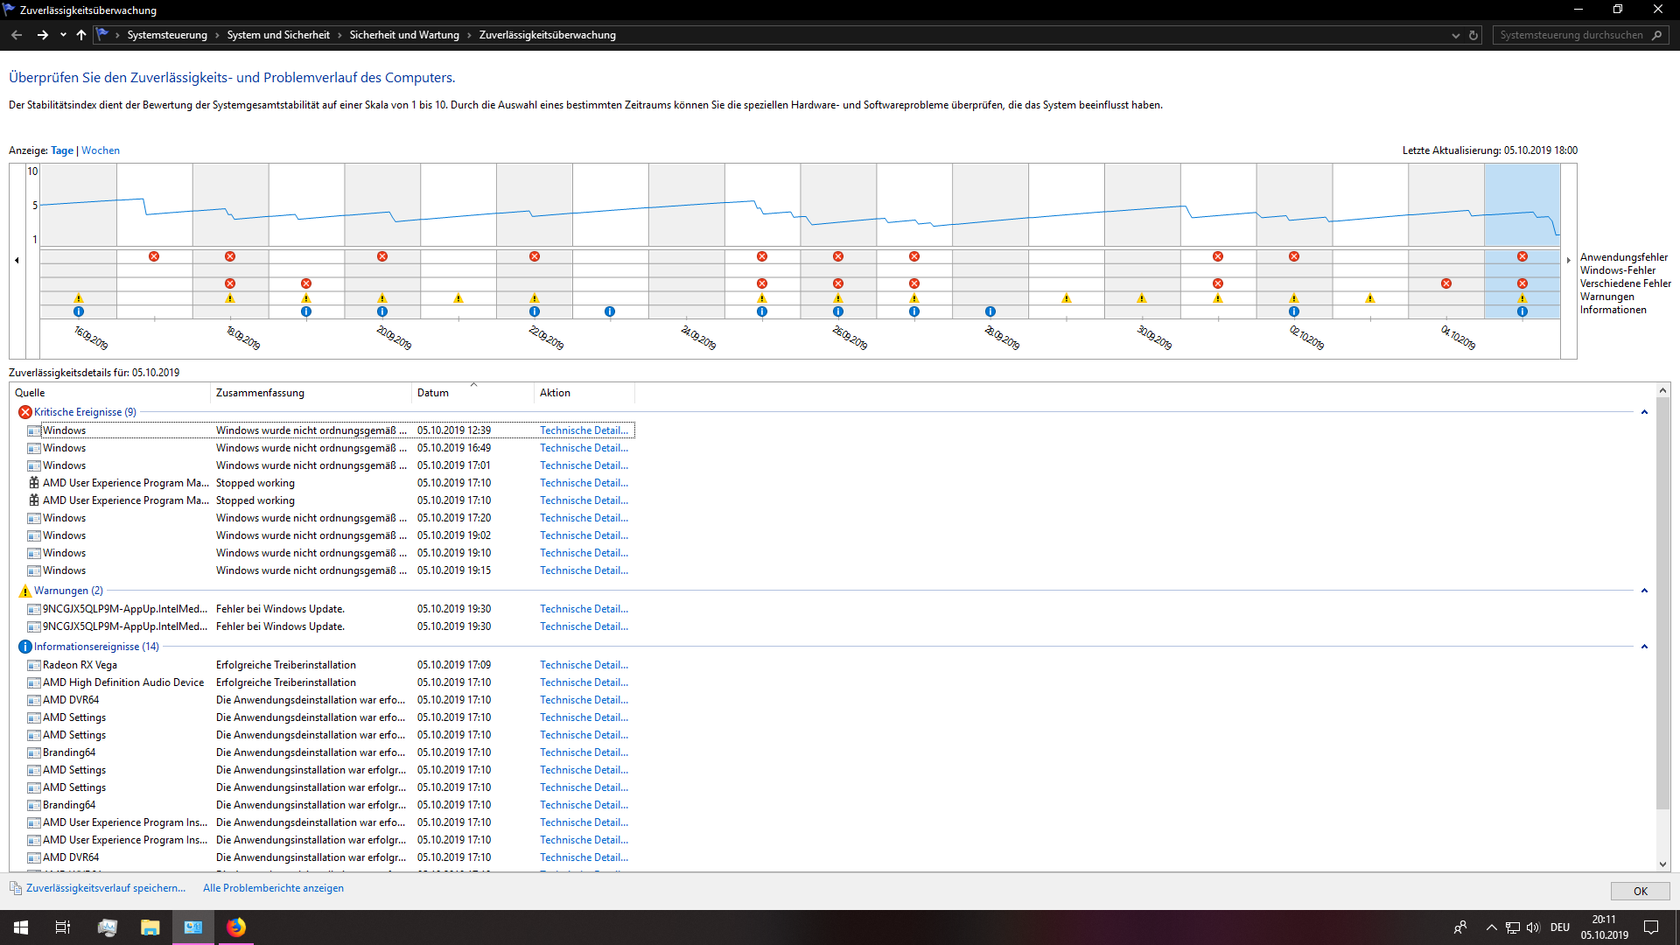This screenshot has height=945, width=1680.
Task: Sort by the Datum column header
Action: [x=472, y=393]
